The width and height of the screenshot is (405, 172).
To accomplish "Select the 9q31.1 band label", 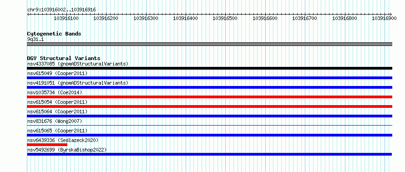I will (x=35, y=39).
